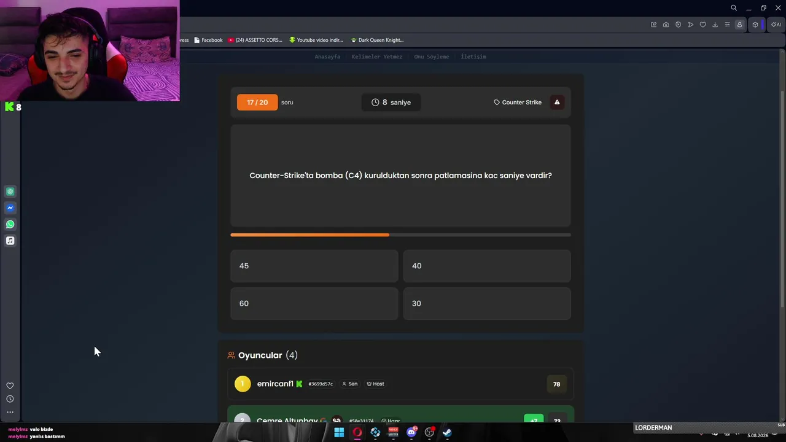Click the Sen label beside emircanf1
This screenshot has height=442, width=786.
click(x=349, y=384)
